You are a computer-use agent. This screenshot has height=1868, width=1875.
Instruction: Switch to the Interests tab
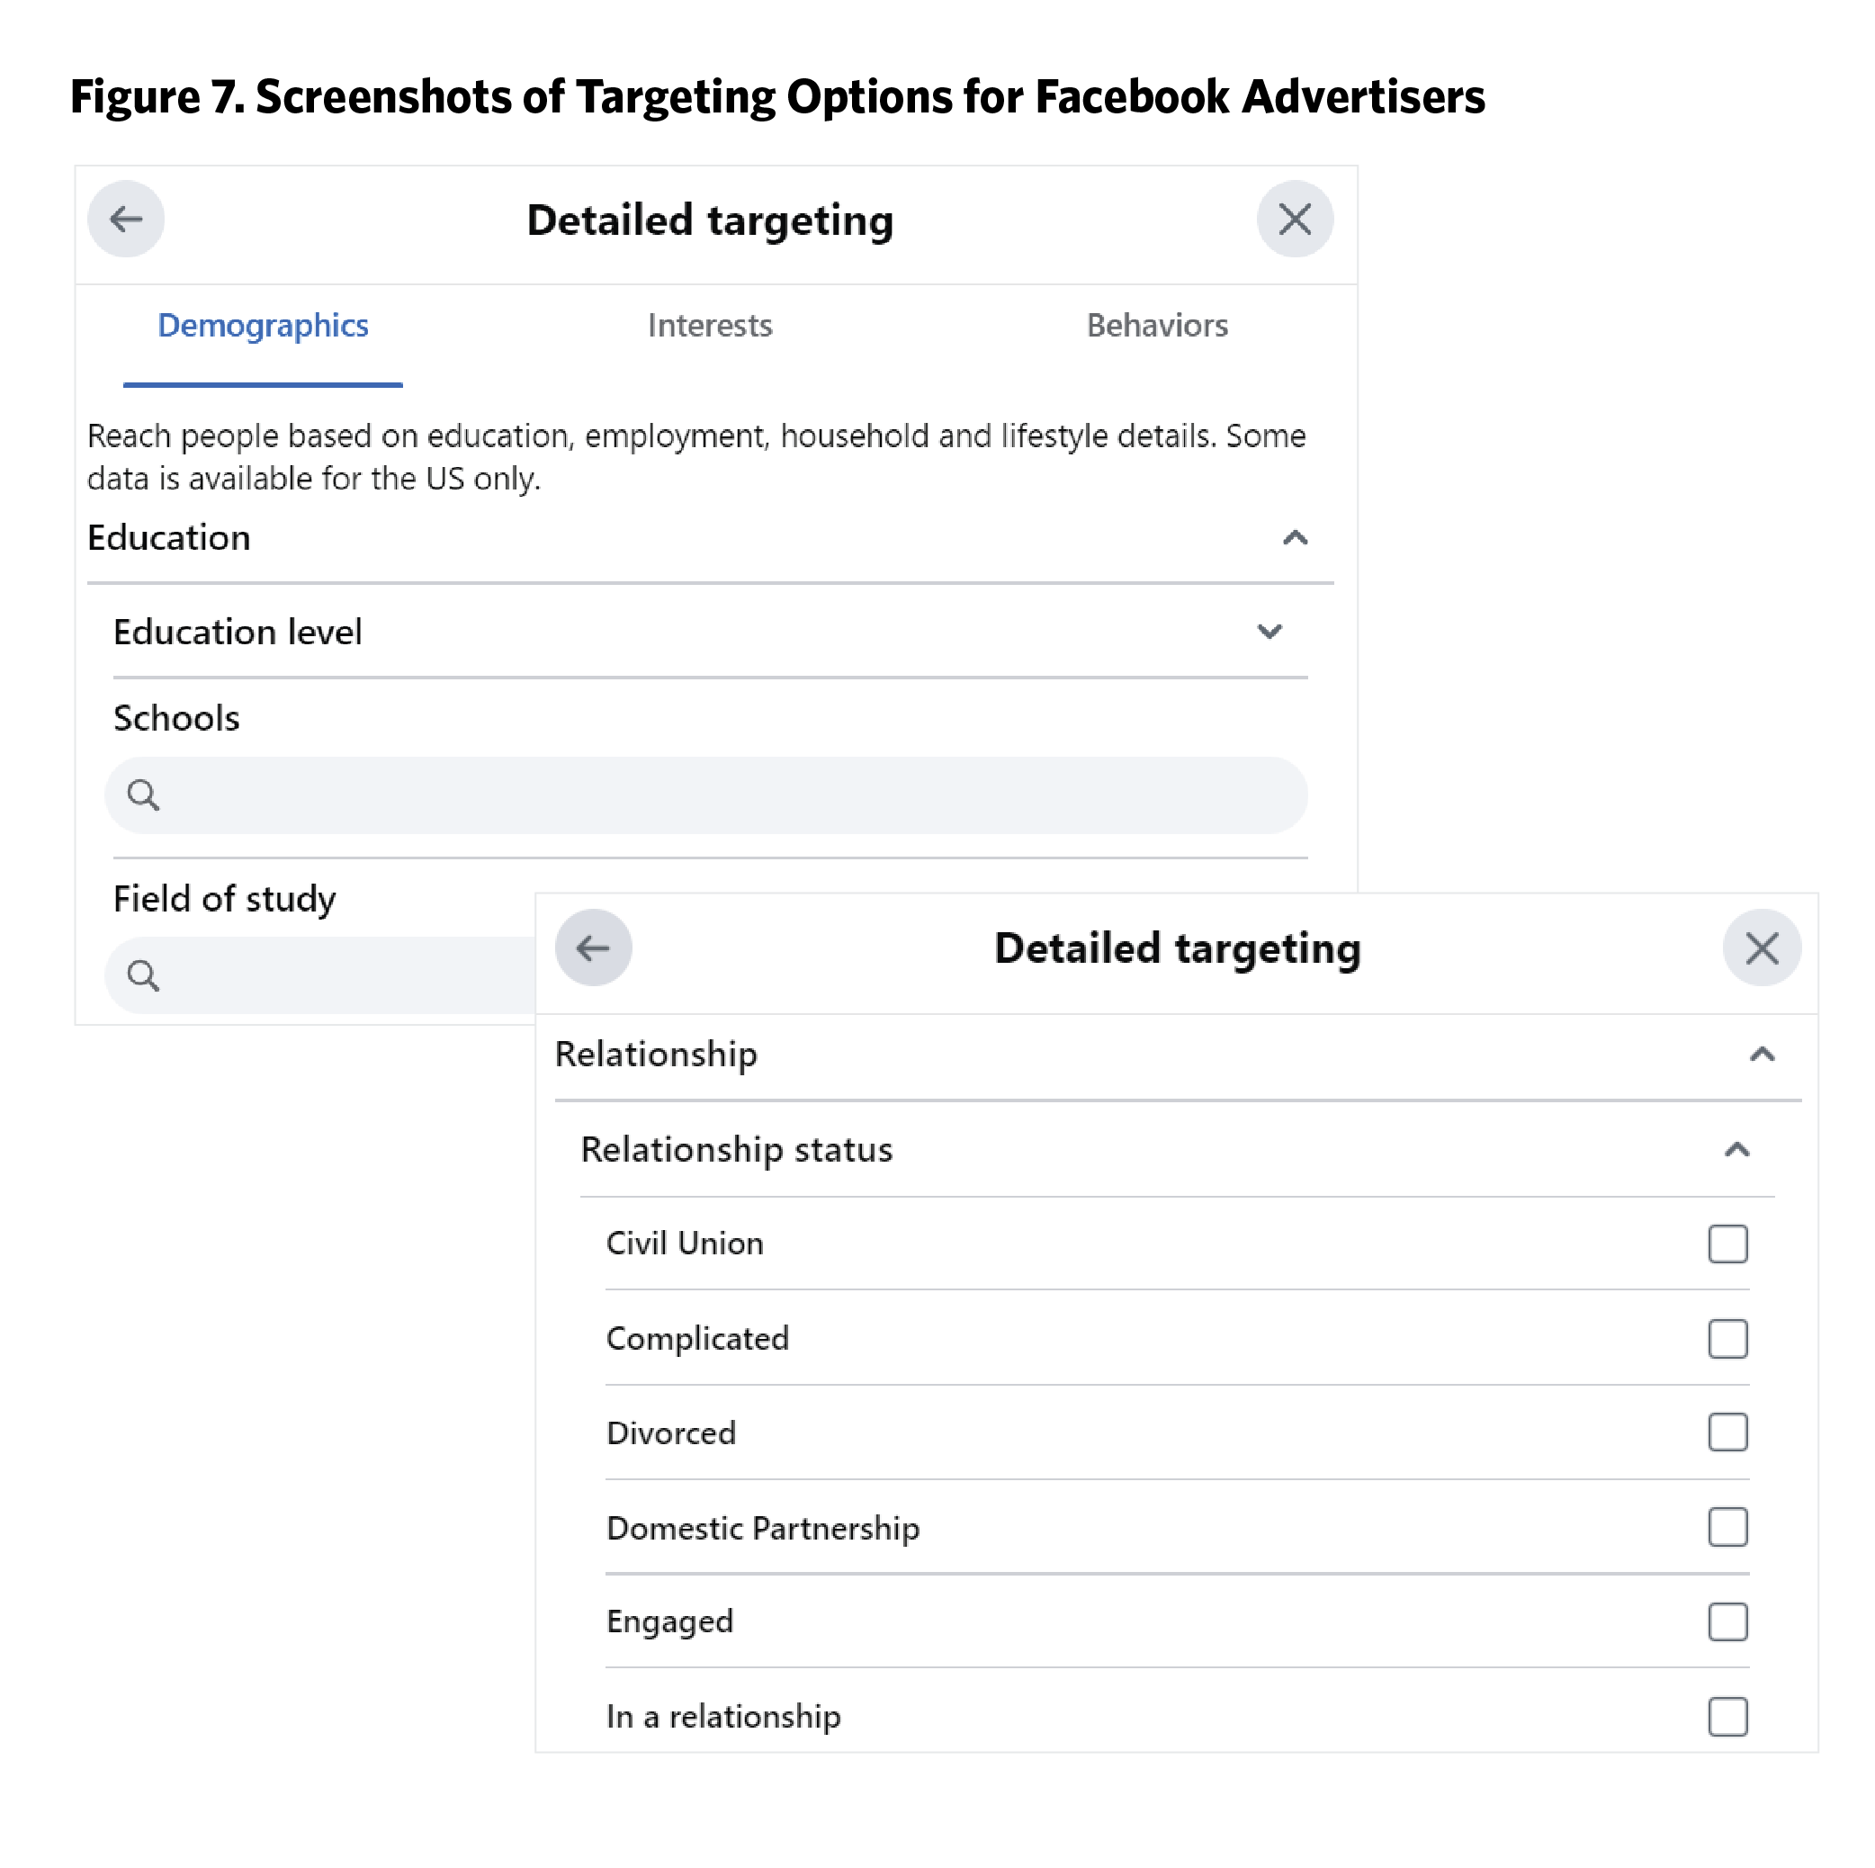click(x=710, y=325)
